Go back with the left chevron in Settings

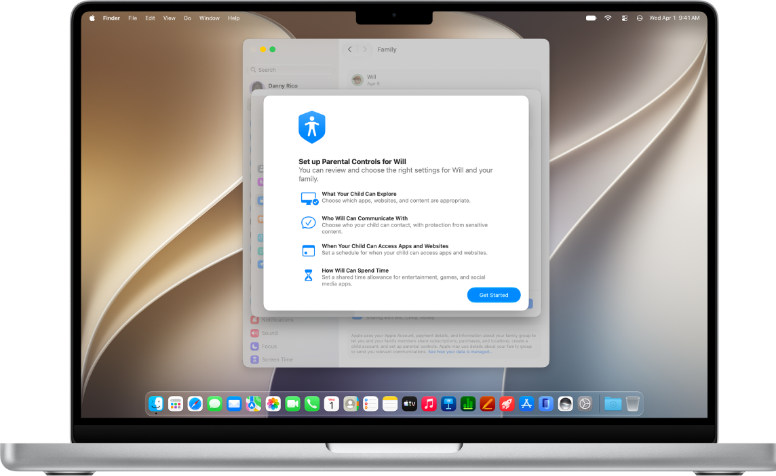(350, 49)
